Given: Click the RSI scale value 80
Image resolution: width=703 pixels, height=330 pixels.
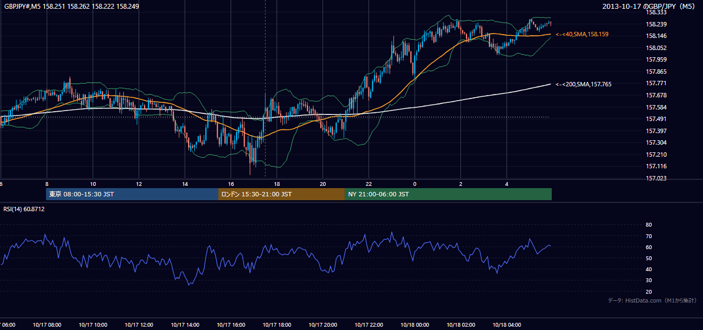Looking at the screenshot, I should pyautogui.click(x=649, y=225).
